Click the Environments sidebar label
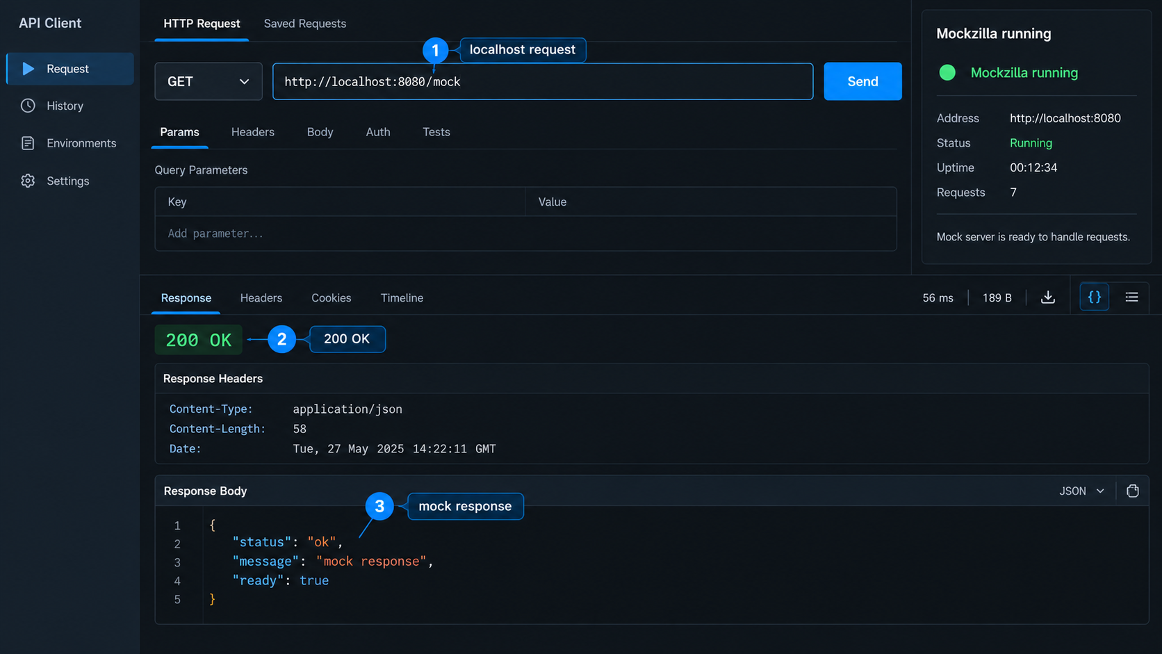This screenshot has height=654, width=1162. (81, 143)
